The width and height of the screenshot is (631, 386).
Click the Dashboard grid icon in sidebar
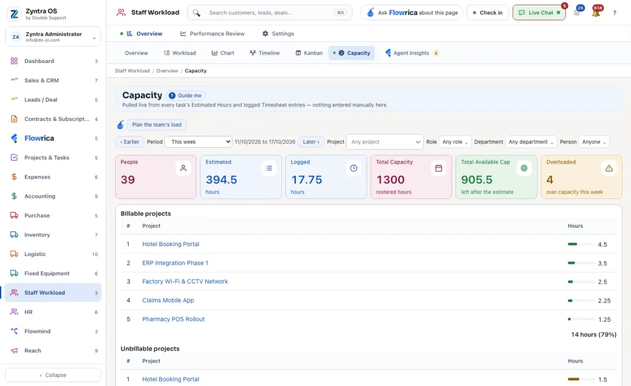click(x=14, y=61)
